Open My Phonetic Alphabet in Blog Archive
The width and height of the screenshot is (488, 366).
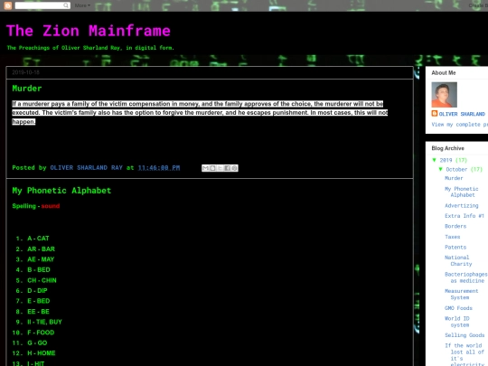(462, 192)
